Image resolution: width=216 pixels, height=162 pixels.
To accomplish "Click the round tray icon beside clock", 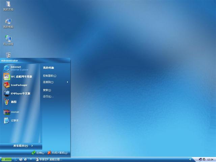I will [x=204, y=160].
